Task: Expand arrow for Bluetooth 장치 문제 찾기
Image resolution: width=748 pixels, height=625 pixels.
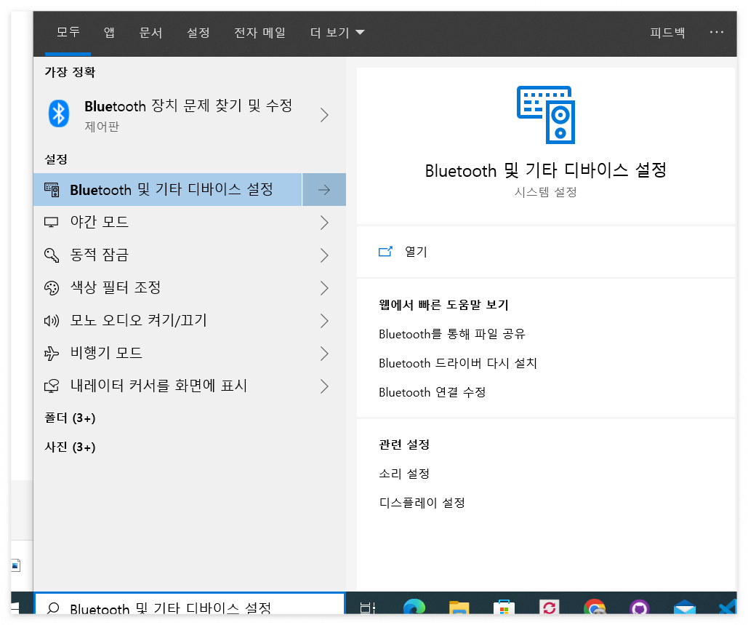Action: click(x=324, y=114)
